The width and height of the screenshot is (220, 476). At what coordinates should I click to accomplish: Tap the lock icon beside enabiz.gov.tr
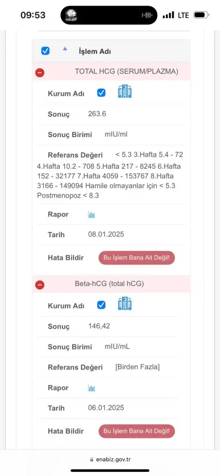click(92, 460)
